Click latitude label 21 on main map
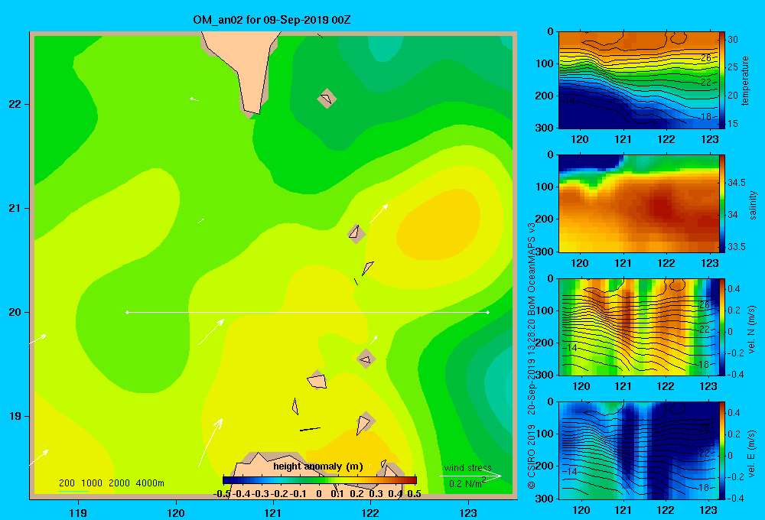 click(x=15, y=208)
